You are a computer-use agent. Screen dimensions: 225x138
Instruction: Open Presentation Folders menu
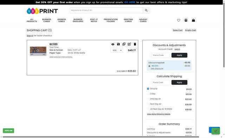tap(111, 20)
